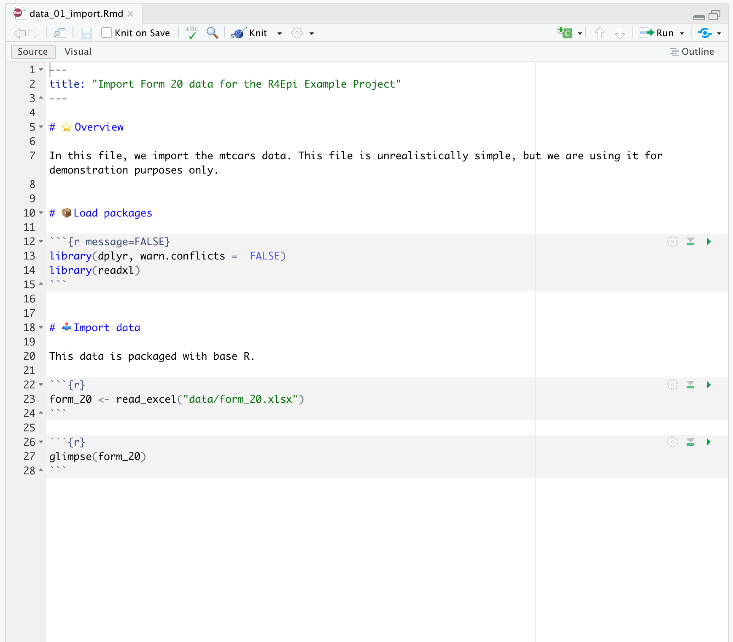Screen dimensions: 733x642
Task: Open chunk options gear for read_excel chunk
Action: point(673,385)
